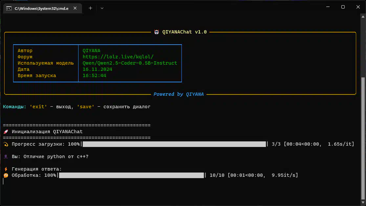Click the Форум label

click(25, 57)
